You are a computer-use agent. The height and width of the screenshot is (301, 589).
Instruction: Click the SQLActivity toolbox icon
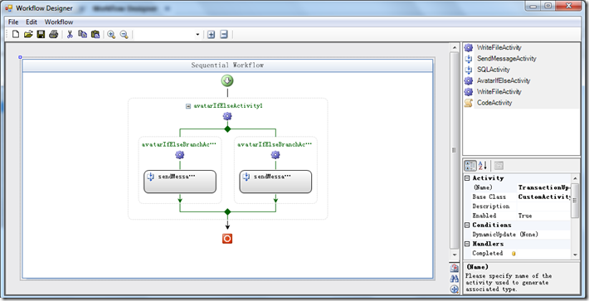click(x=469, y=70)
